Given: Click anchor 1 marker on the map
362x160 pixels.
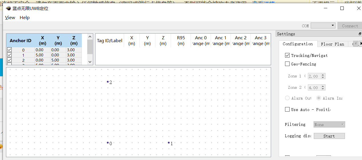Looking at the screenshot, I should click(169, 143).
